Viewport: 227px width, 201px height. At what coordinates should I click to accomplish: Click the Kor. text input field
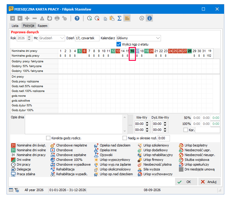(x=208, y=130)
